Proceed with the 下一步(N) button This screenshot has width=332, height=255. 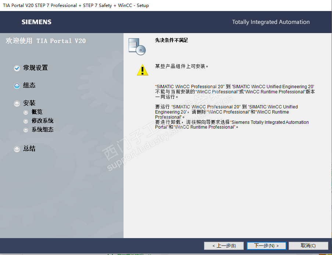pyautogui.click(x=266, y=246)
